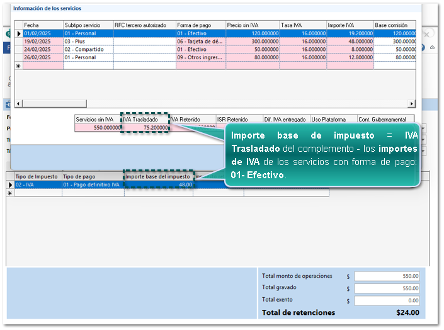
Task: Click the row selector arrow for 02 - IVA
Action: (10, 185)
